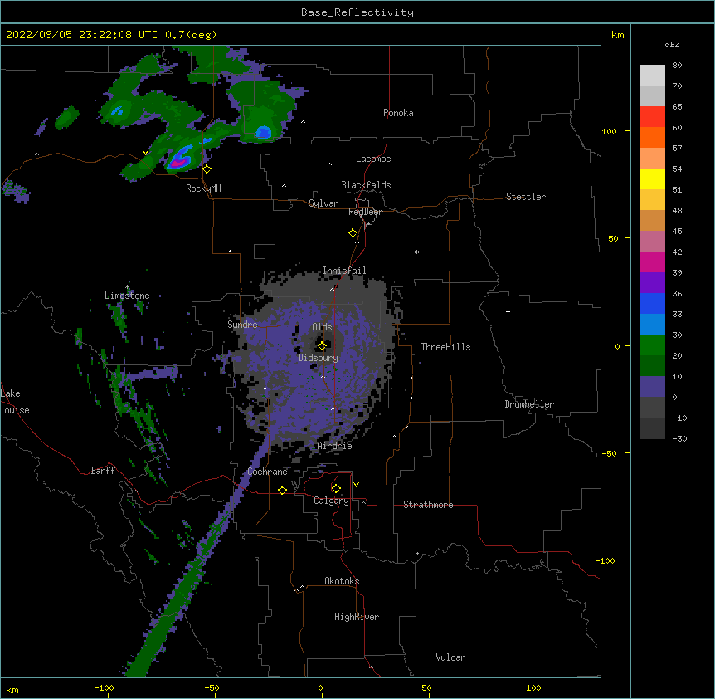This screenshot has width=715, height=699.
Task: Pick the orange 57–60 dBZ legend swatch
Action: [x=652, y=137]
